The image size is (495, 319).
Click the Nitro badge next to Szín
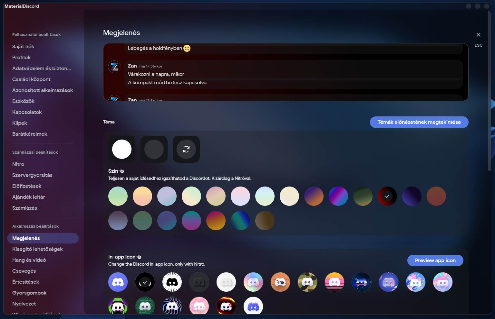(122, 171)
